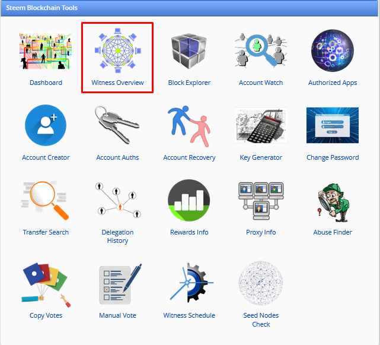Go to the Block Explorer link
Viewport: 380px width, 345px height.
(x=189, y=83)
